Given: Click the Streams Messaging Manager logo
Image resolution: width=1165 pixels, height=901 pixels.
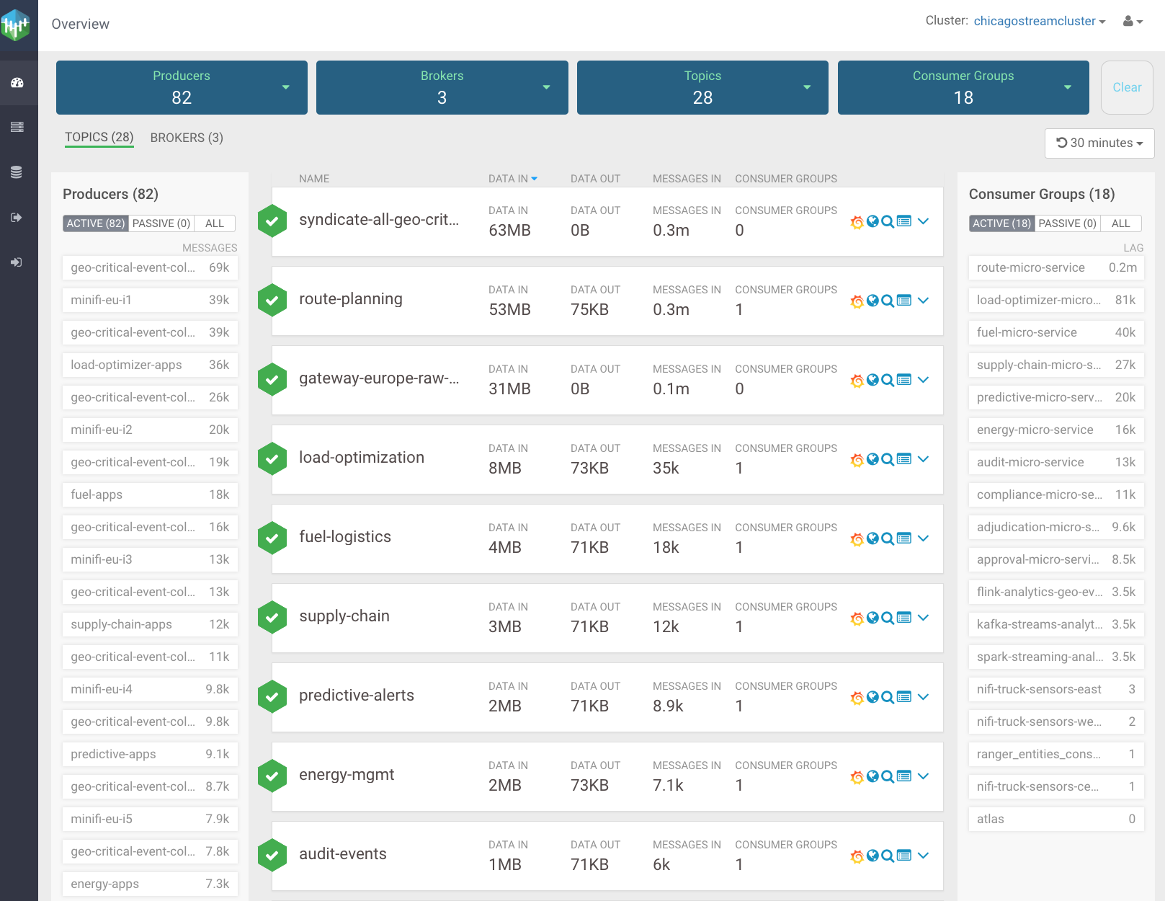Looking at the screenshot, I should click(x=17, y=25).
